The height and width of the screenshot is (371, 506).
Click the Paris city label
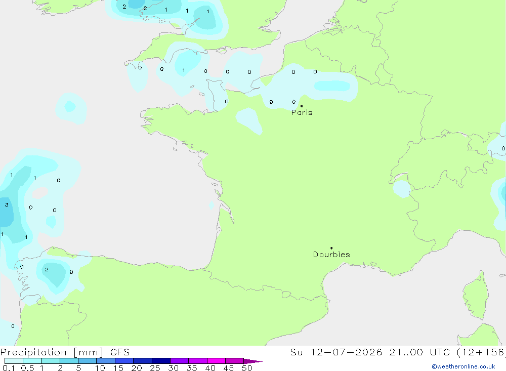point(302,112)
